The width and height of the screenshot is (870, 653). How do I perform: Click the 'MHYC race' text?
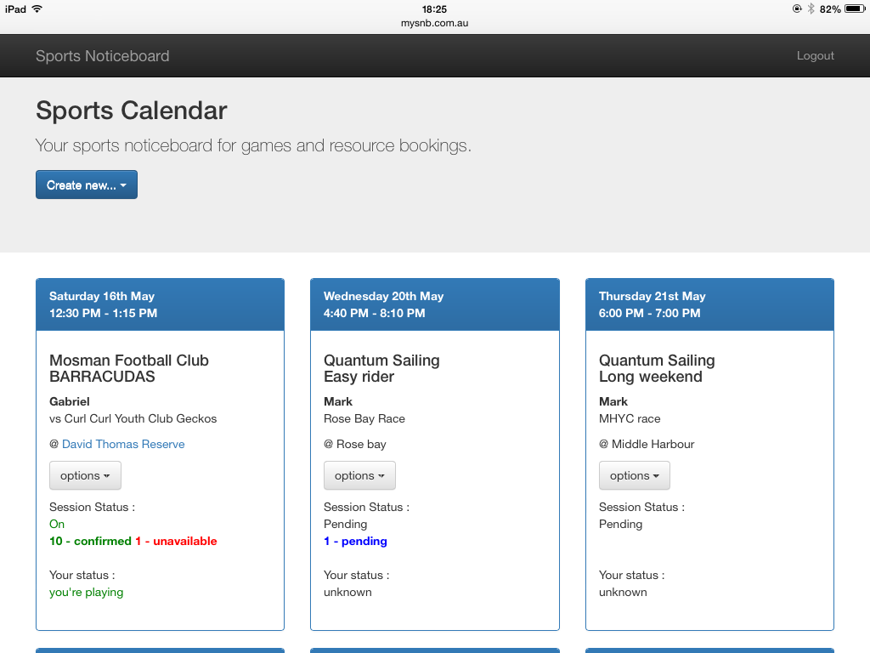tap(630, 418)
